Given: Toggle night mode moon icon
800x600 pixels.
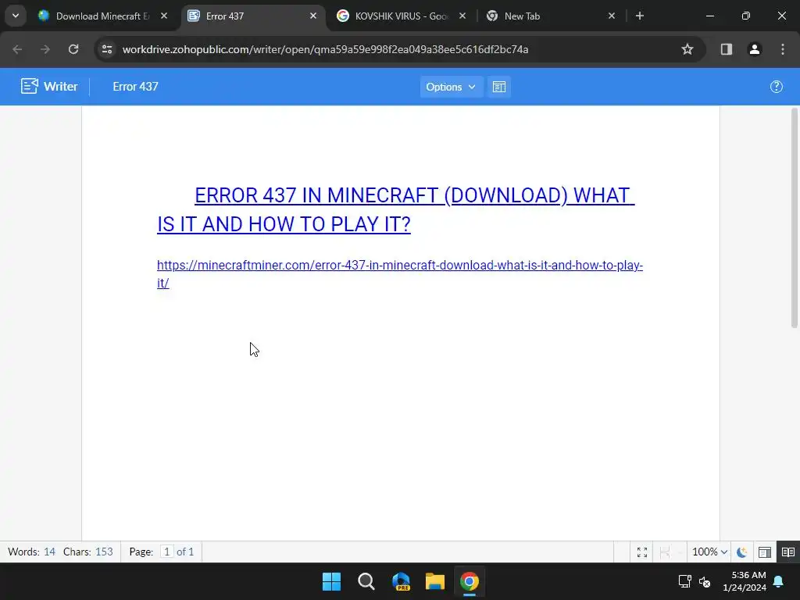Looking at the screenshot, I should tap(742, 552).
